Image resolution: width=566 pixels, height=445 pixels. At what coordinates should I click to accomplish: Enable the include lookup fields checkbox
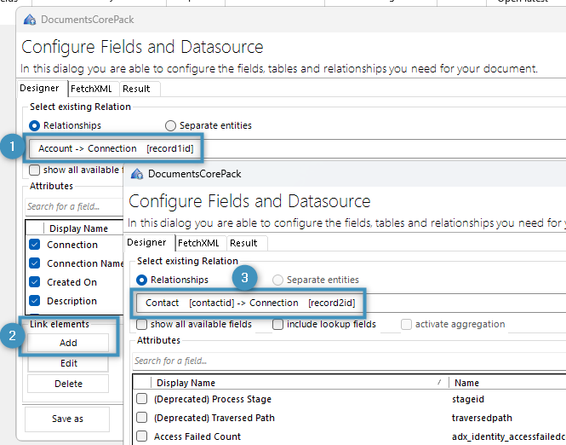pos(278,324)
